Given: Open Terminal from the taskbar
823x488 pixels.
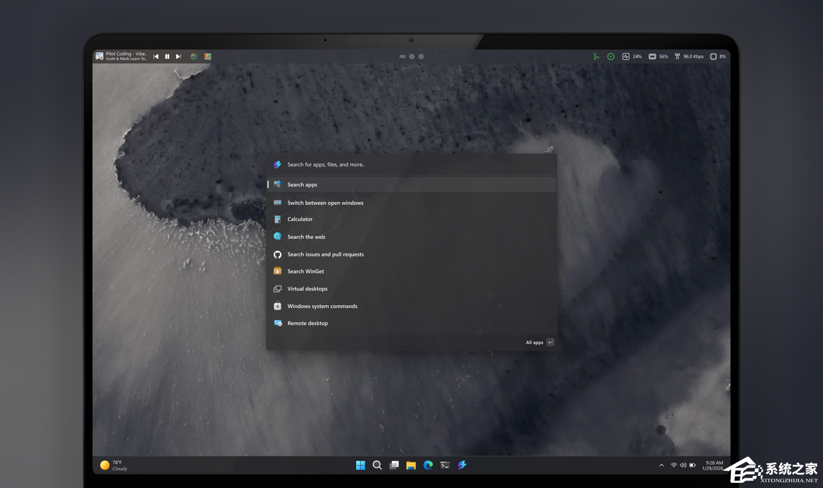Looking at the screenshot, I should 445,465.
